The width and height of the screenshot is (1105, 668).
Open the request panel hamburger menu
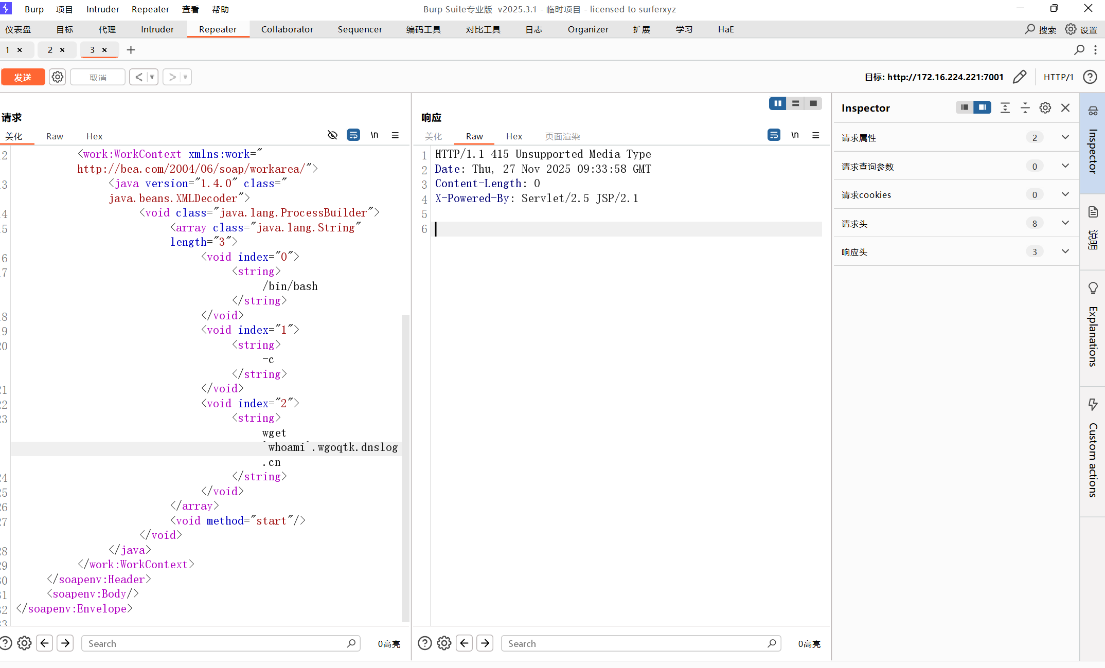coord(395,135)
